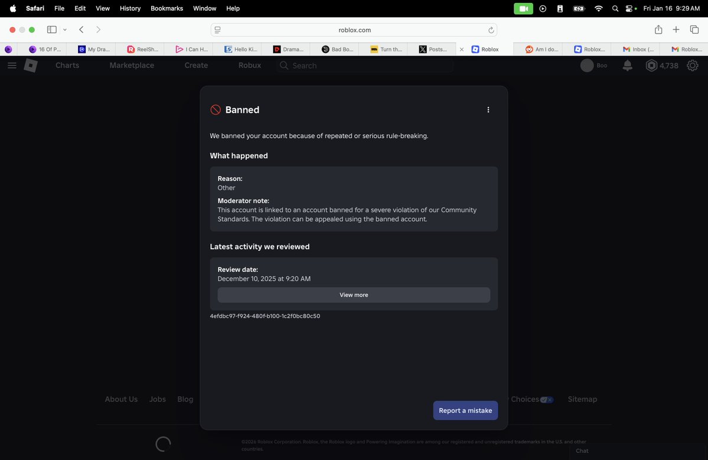Open the Robux link in header

(250, 65)
